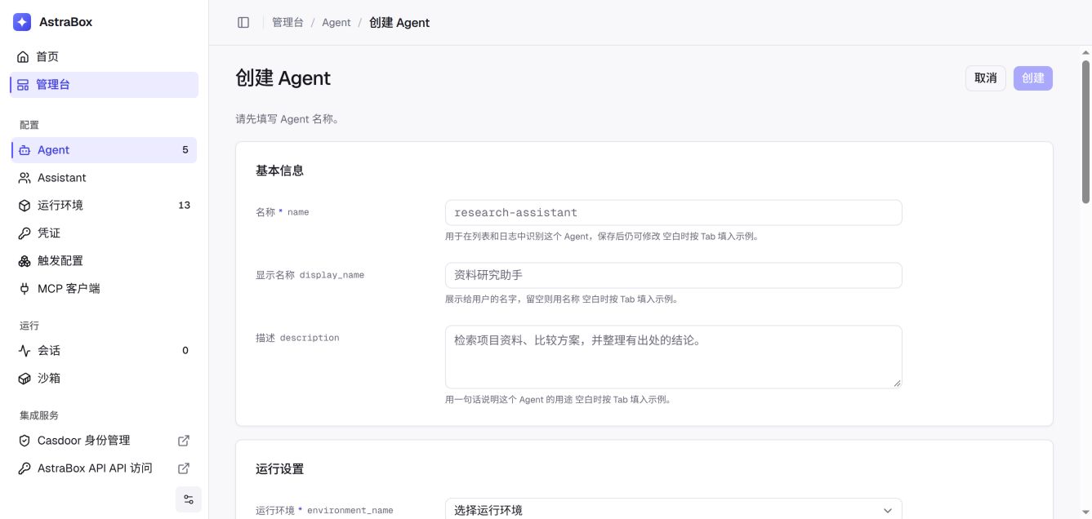Open 会话 in the sidebar
This screenshot has height=519, width=1092.
pyautogui.click(x=105, y=351)
